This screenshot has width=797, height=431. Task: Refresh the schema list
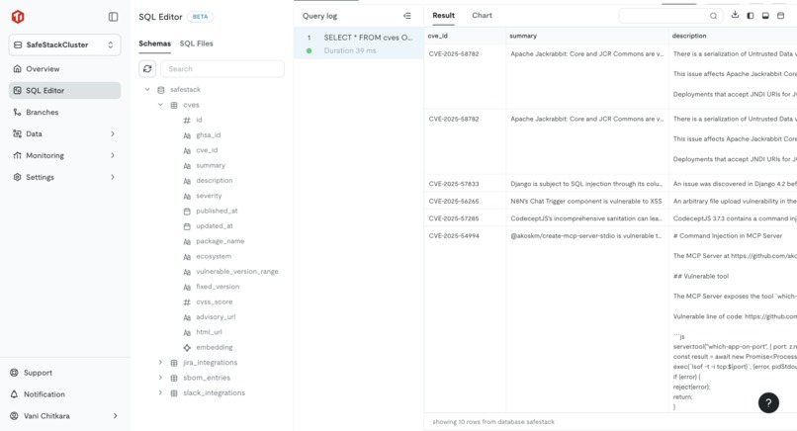147,68
